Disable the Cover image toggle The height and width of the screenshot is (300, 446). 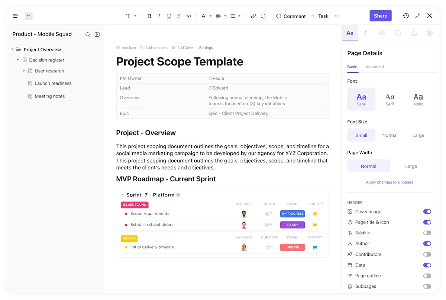click(427, 211)
